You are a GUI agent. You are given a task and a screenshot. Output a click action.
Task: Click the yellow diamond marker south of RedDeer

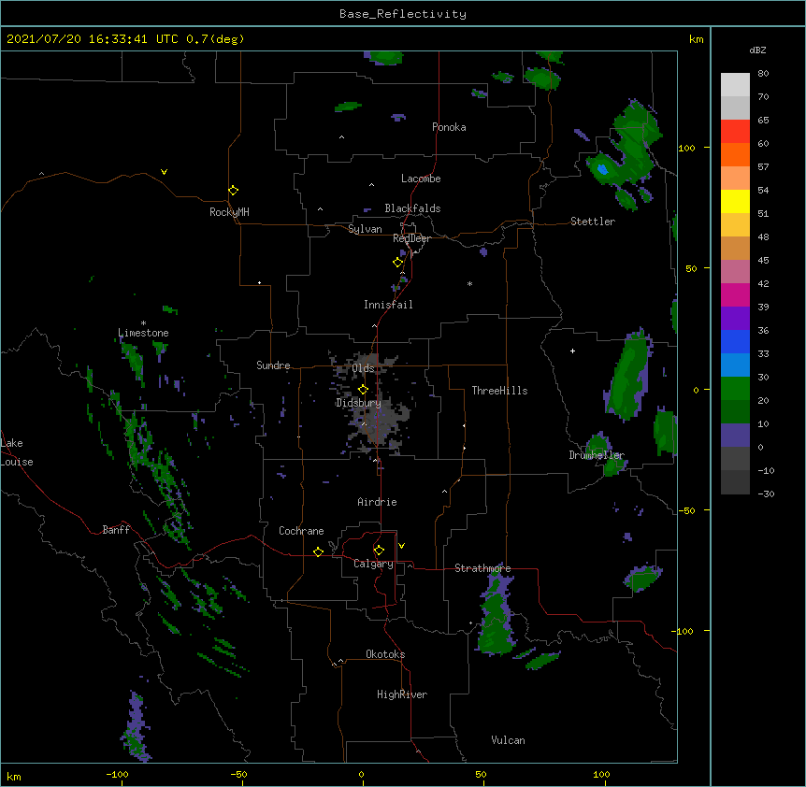tap(397, 263)
